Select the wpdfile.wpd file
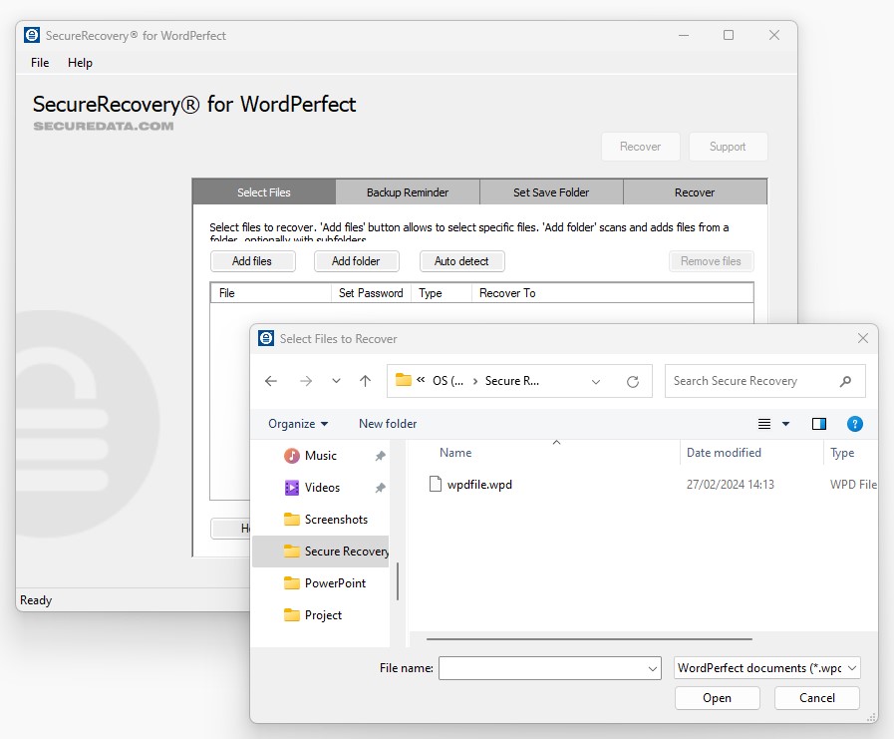Image resolution: width=894 pixels, height=739 pixels. coord(479,485)
